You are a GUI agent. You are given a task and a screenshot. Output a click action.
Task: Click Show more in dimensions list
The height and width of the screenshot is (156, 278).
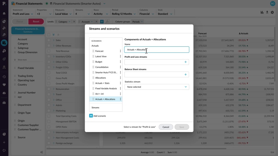[22, 60]
